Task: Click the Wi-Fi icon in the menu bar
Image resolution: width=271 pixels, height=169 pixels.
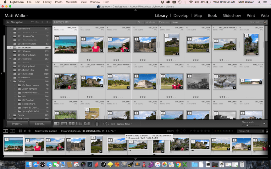Action: coord(191,2)
